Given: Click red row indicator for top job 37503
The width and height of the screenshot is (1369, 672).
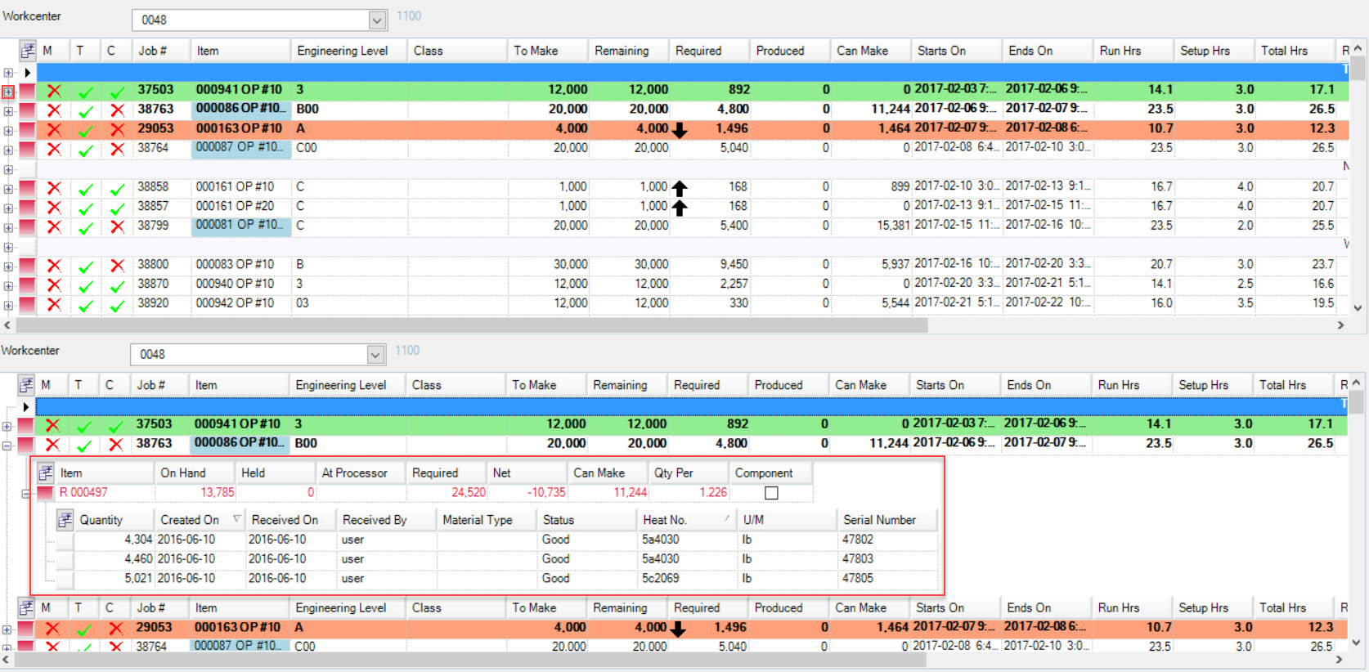Looking at the screenshot, I should (27, 91).
